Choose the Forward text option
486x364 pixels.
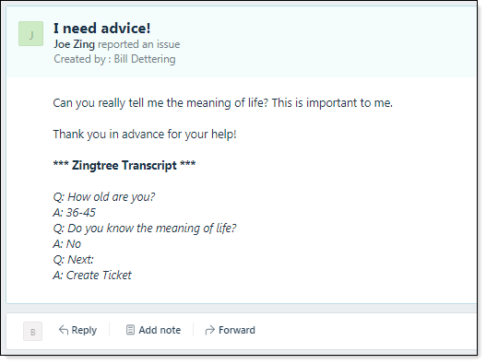click(x=237, y=330)
